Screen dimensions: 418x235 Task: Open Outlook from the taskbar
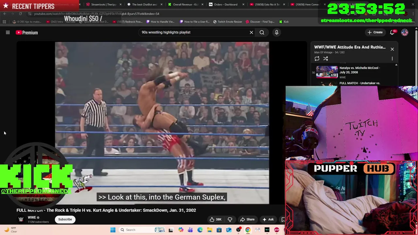[x=229, y=230]
